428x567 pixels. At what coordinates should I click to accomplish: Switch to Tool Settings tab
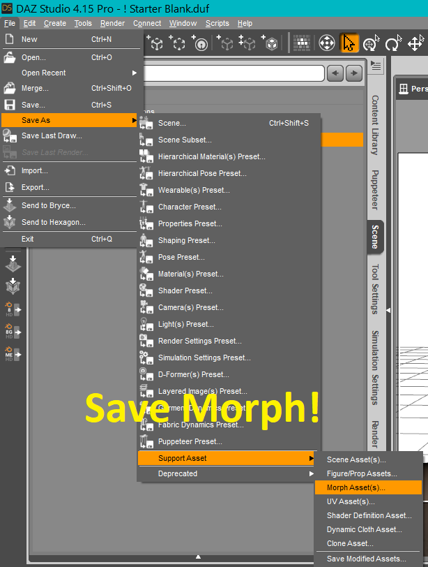pyautogui.click(x=375, y=289)
